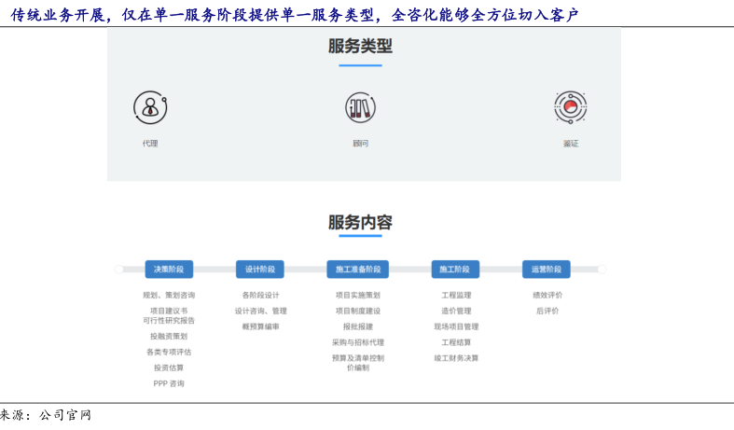Select 各阶段设计 under design stage
The image size is (734, 430).
[260, 295]
